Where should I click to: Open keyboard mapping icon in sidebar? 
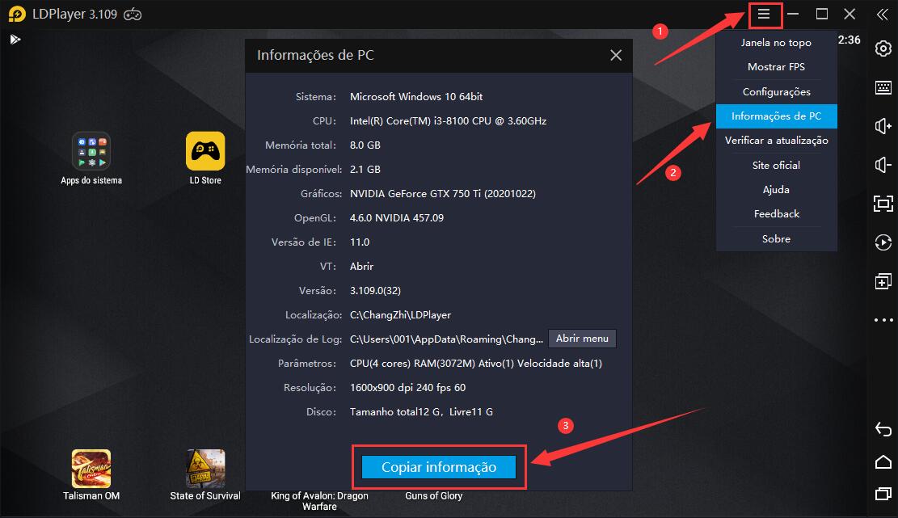(x=883, y=87)
